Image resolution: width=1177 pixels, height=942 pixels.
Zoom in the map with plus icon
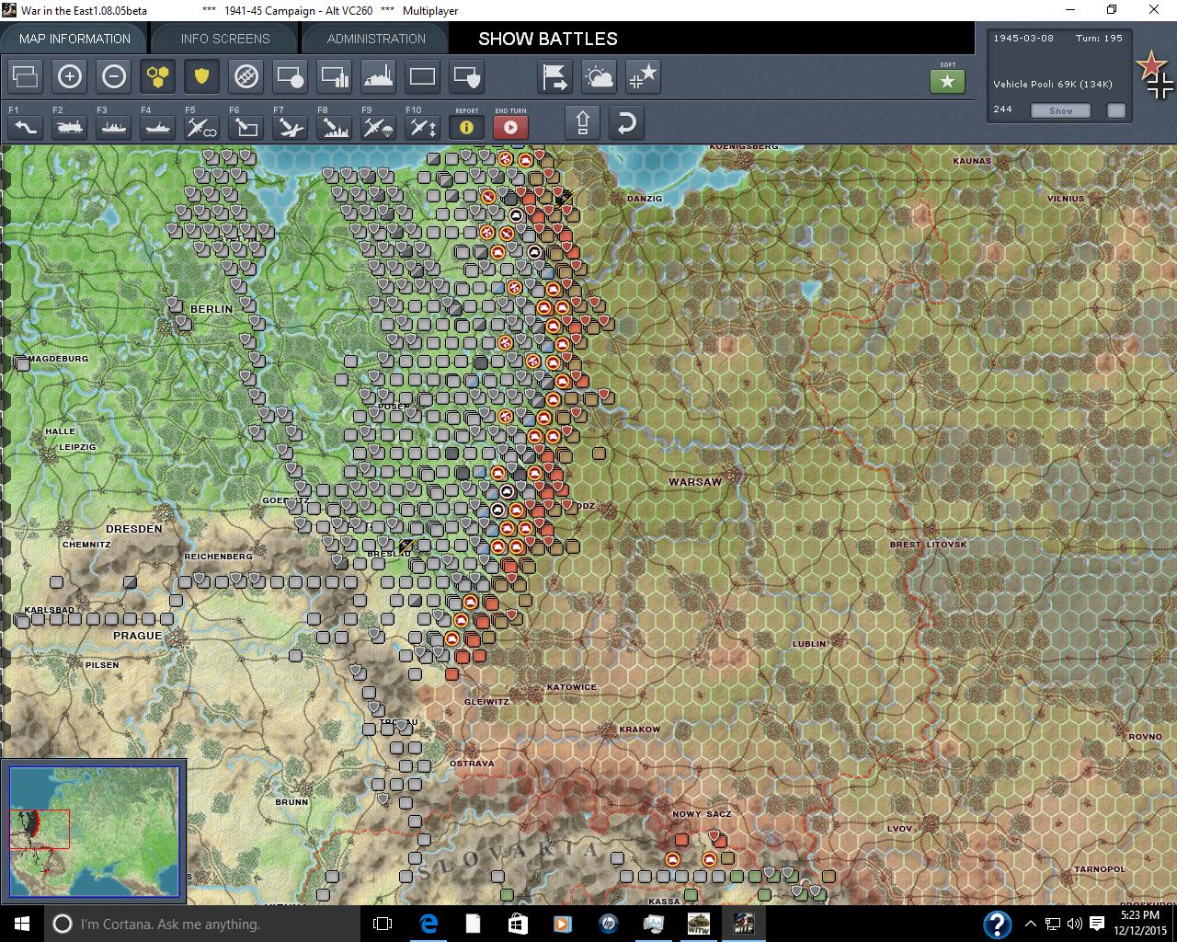click(x=70, y=76)
